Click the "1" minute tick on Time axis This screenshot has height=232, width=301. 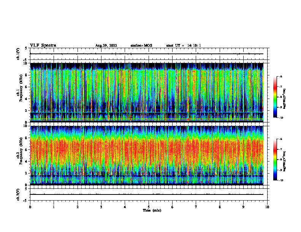pos(54,207)
